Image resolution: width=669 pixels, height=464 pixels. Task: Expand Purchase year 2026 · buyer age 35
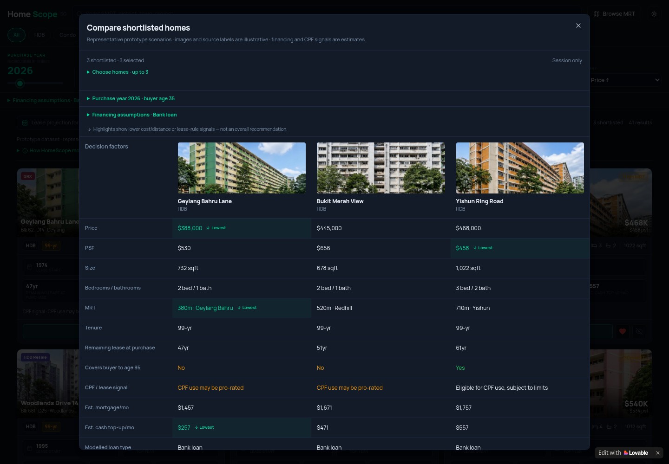pos(131,98)
